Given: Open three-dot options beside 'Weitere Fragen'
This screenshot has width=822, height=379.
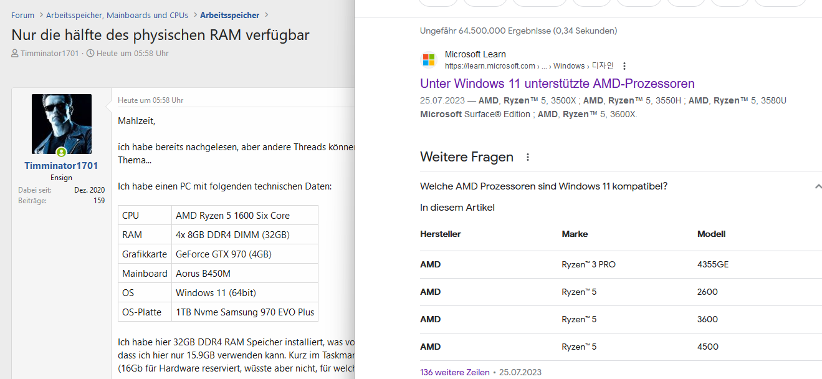Looking at the screenshot, I should pos(528,157).
